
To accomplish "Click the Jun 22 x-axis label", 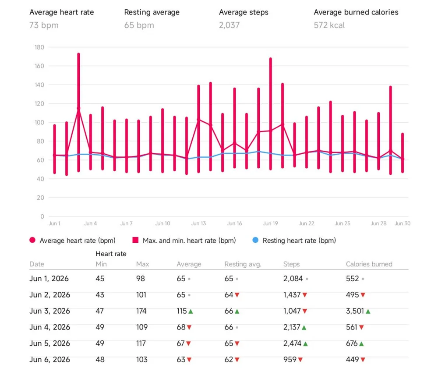I will pos(307,223).
